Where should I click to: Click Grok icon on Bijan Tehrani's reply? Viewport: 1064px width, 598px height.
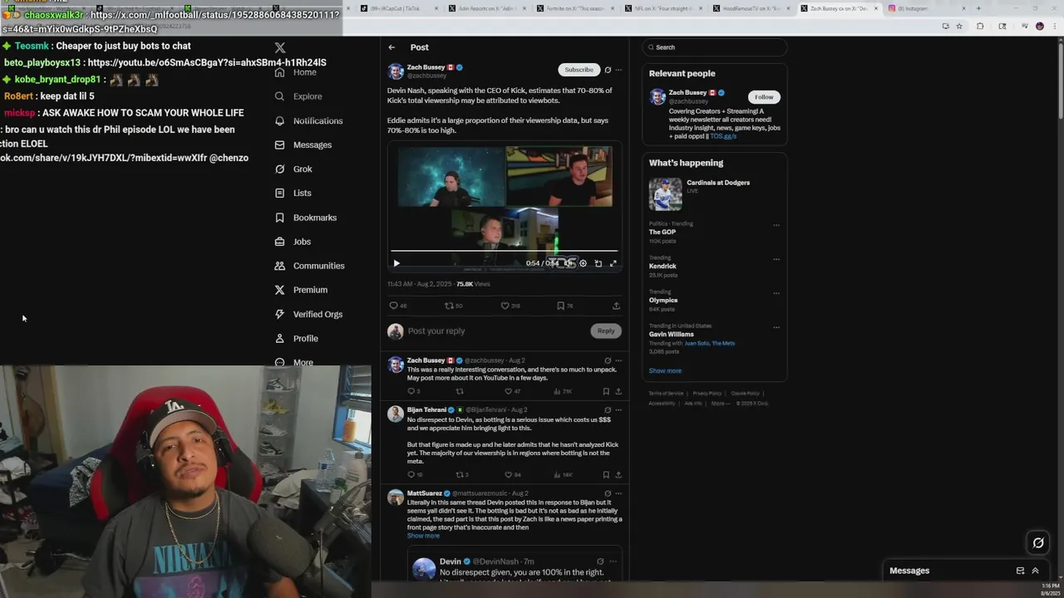pos(608,409)
